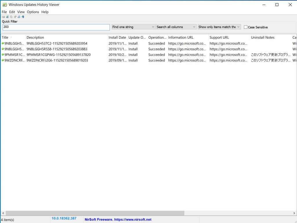Click the scrollbar right arrow
Image resolution: width=297 pixels, height=223 pixels.
(x=294, y=213)
